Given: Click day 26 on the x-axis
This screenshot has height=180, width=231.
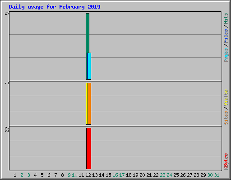Looking at the screenshot, I should [183, 175].
